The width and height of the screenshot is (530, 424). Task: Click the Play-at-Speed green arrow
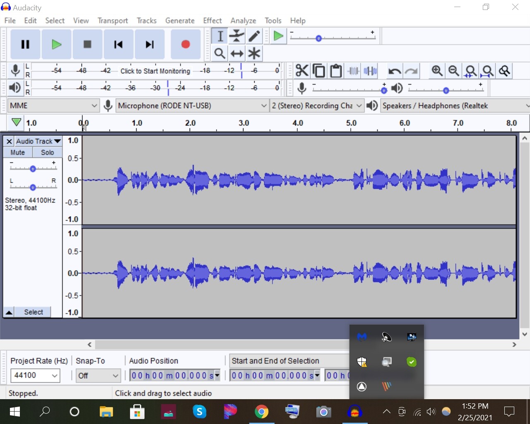[278, 36]
